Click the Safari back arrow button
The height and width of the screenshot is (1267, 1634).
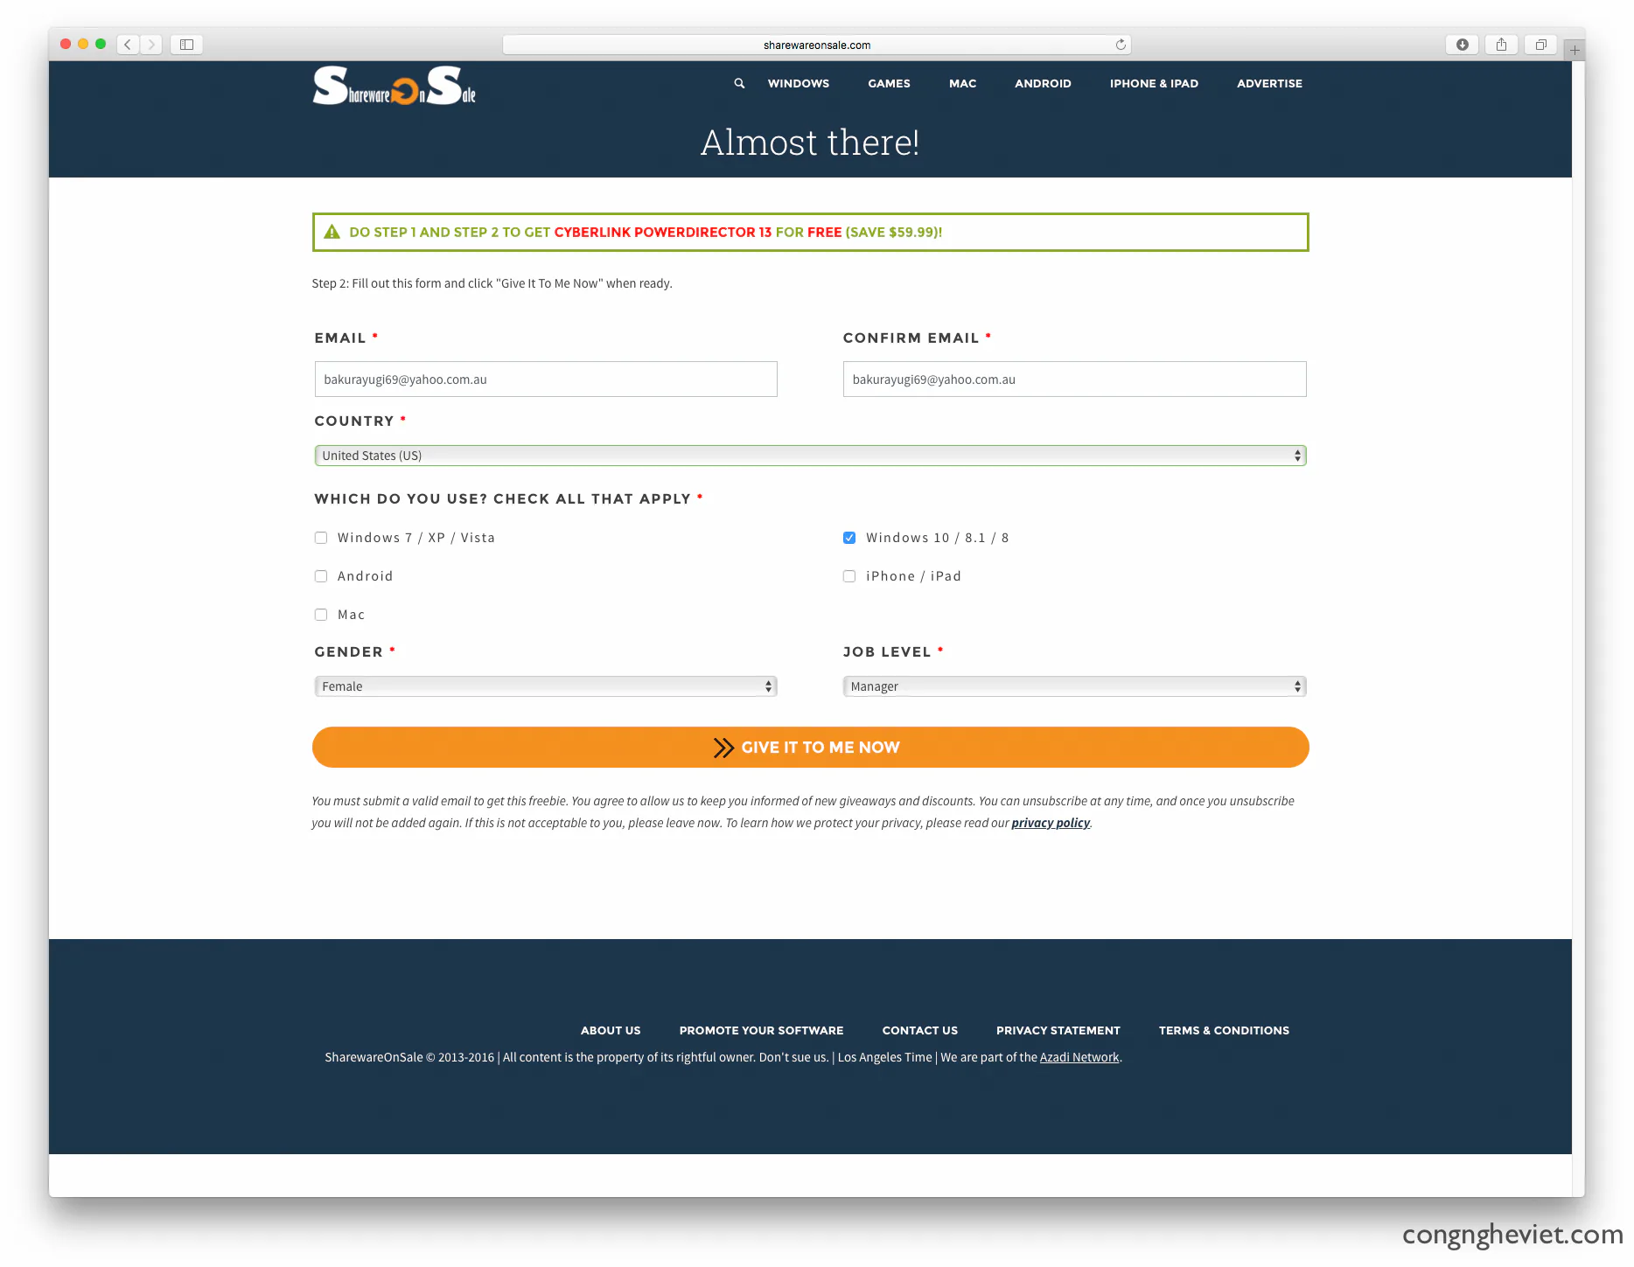pos(128,45)
